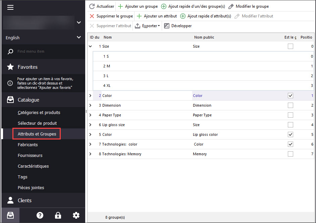
Task: Expand the Paper Type group
Action: click(x=90, y=115)
